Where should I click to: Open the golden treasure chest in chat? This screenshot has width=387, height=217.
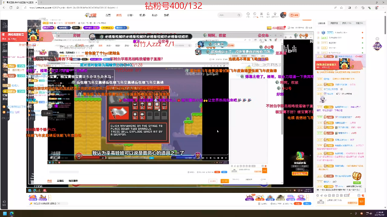(357, 176)
